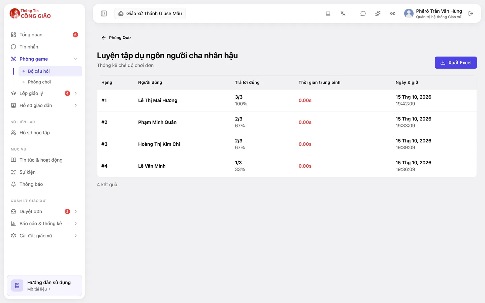Viewport: 485px width, 303px height.
Task: Click the 4 kết quả text
Action: (x=107, y=184)
